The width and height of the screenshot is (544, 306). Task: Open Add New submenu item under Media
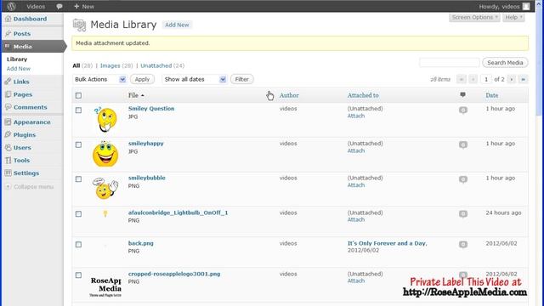(x=19, y=68)
